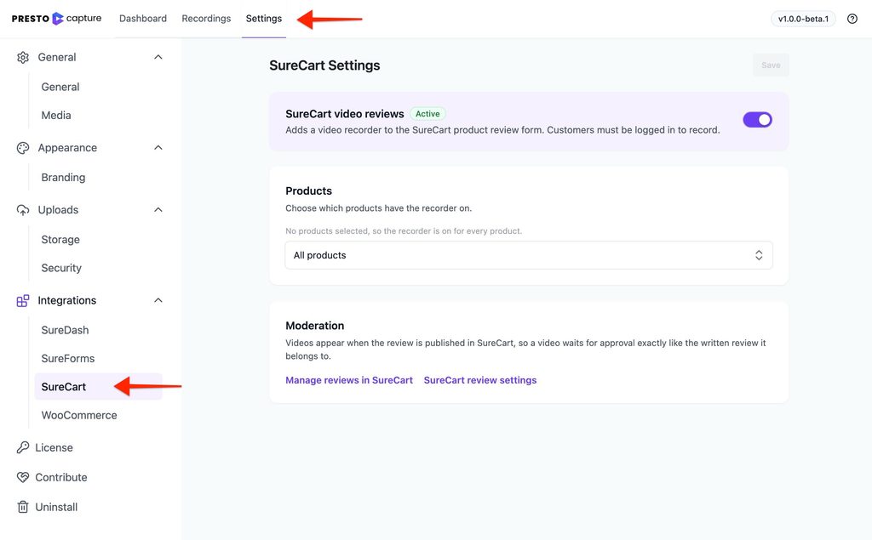Click the General gear icon
Screen dimensions: 872x540
coord(23,57)
